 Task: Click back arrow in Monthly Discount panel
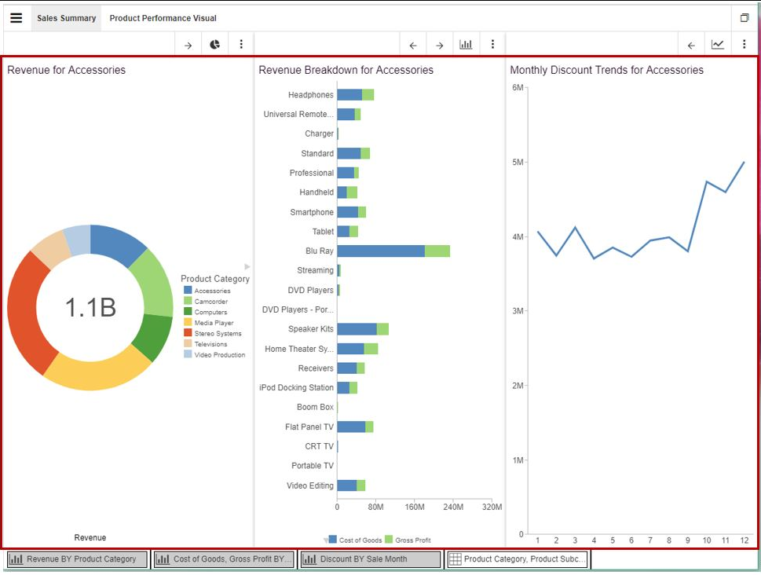click(x=691, y=45)
